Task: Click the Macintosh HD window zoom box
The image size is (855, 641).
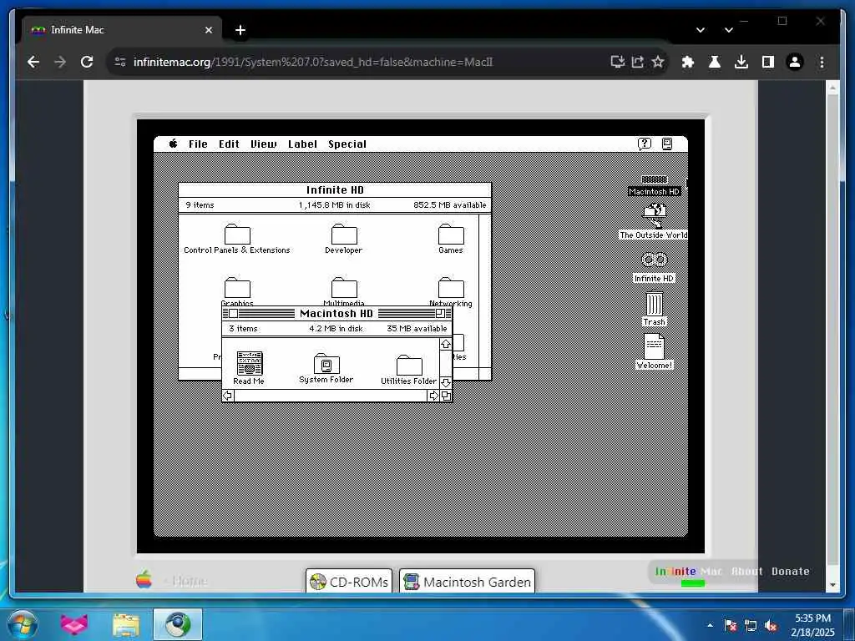Action: [440, 314]
